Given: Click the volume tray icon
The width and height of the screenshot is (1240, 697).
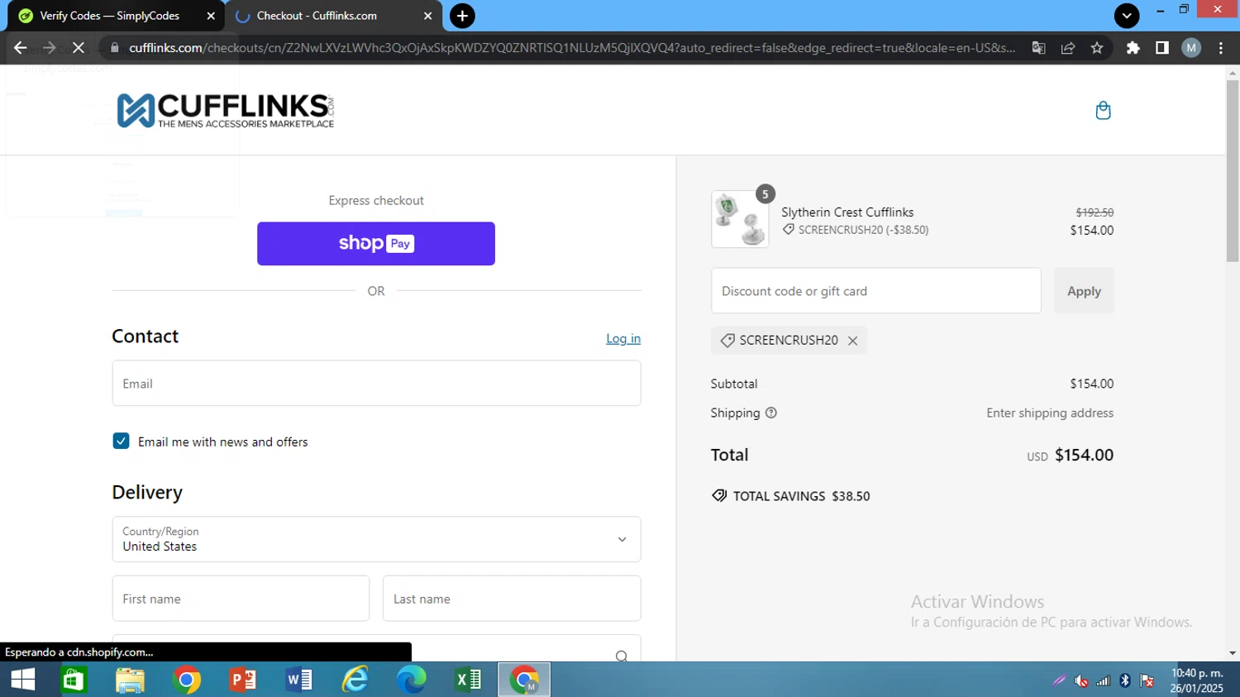Looking at the screenshot, I should pyautogui.click(x=1081, y=680).
